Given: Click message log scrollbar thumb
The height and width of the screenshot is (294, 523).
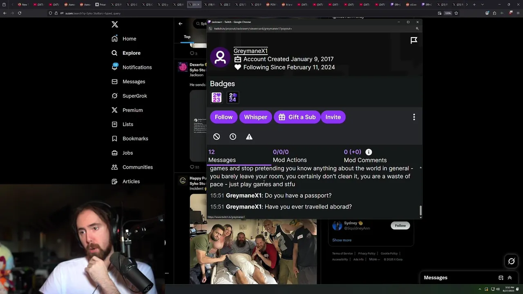Looking at the screenshot, I should pyautogui.click(x=420, y=211).
